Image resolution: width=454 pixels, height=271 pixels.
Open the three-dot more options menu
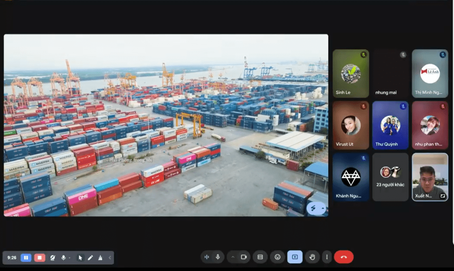point(327,257)
